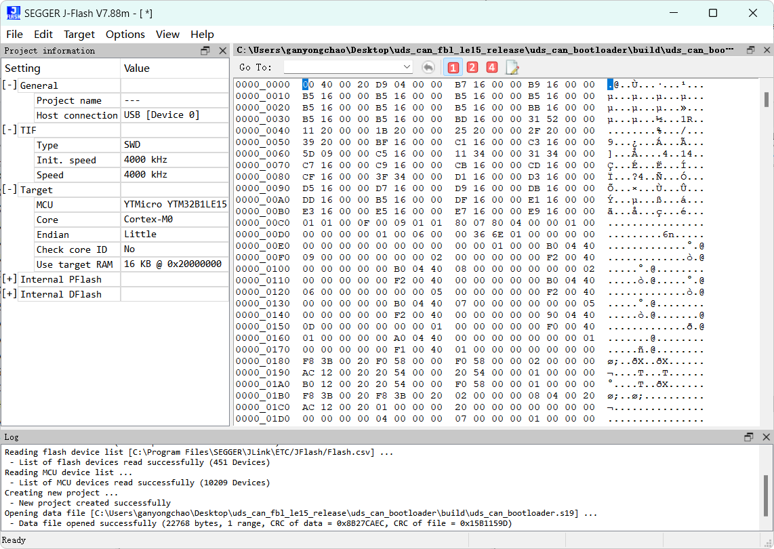Click the edit data notepad icon
Image resolution: width=774 pixels, height=549 pixels.
click(x=512, y=67)
